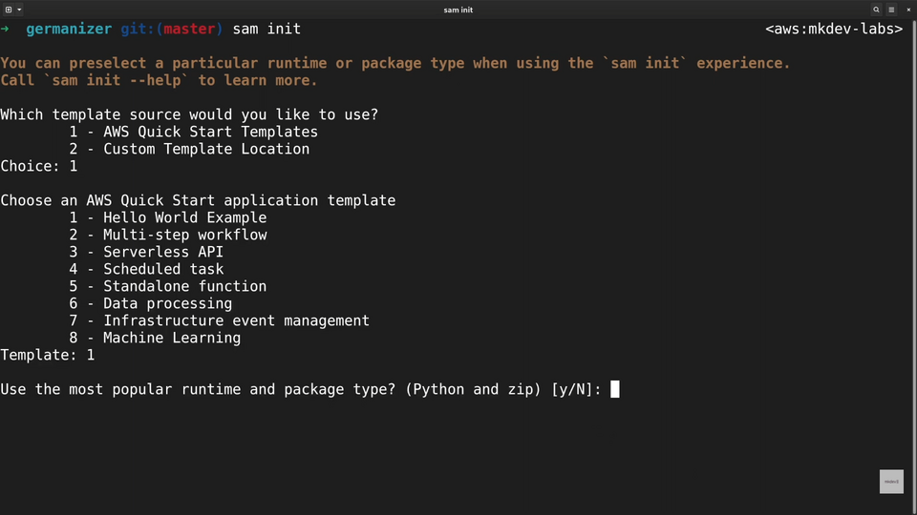The image size is (917, 515).
Task: Click the mkdev thumbnail in corner
Action: (891, 482)
